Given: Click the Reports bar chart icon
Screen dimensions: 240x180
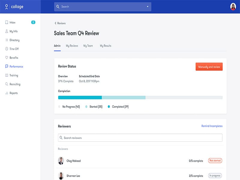Looking at the screenshot, I should point(7,93).
